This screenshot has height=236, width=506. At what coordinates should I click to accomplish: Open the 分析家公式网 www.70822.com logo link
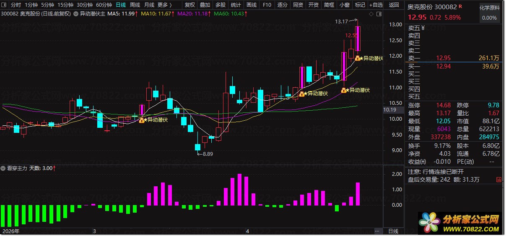[460, 224]
